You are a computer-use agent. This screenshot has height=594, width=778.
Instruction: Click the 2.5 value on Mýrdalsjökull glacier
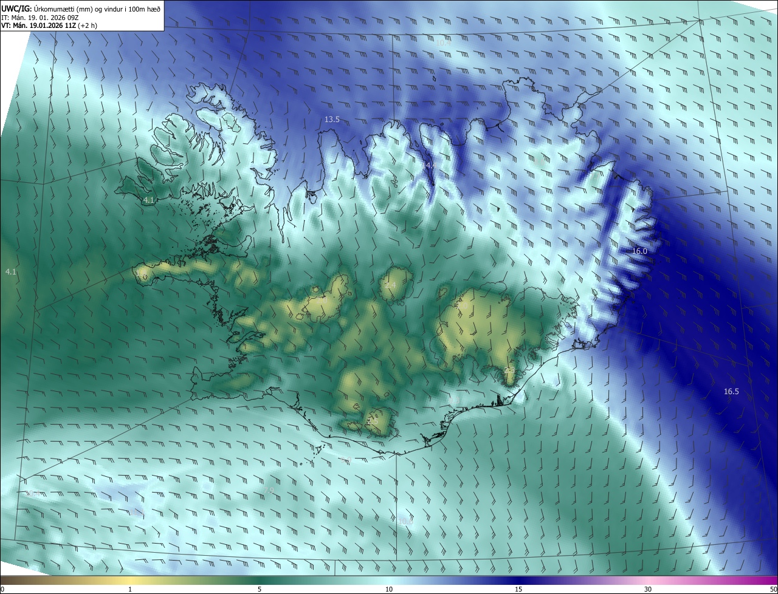pos(372,421)
